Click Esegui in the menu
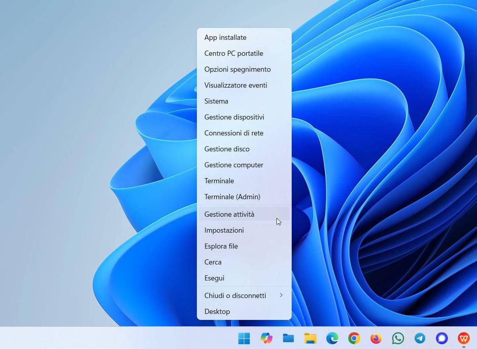This screenshot has width=477, height=349. coord(214,278)
